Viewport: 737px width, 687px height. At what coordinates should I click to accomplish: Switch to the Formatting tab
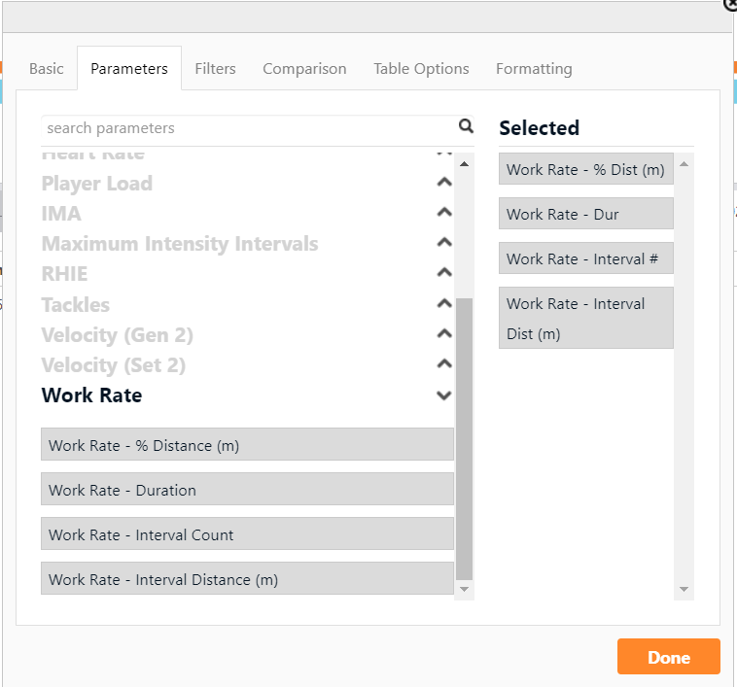pos(534,69)
